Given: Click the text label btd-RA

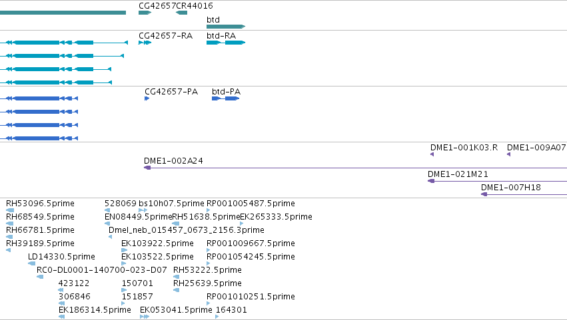Looking at the screenshot, I should (x=221, y=36).
